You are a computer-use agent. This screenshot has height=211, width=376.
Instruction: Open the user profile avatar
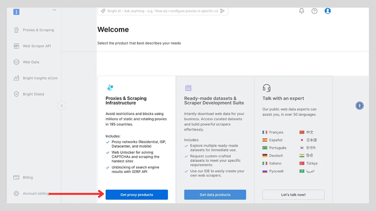point(328,11)
